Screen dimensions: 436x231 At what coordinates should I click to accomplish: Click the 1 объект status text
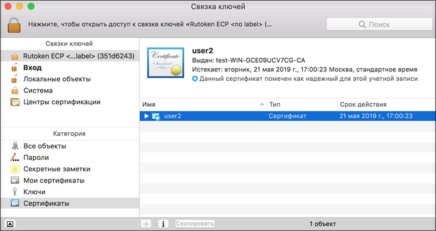(x=323, y=224)
